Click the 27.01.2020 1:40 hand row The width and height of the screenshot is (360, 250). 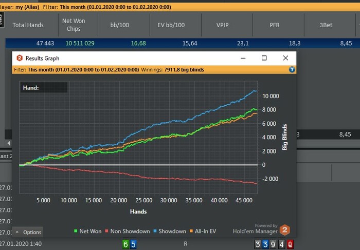coord(21,244)
